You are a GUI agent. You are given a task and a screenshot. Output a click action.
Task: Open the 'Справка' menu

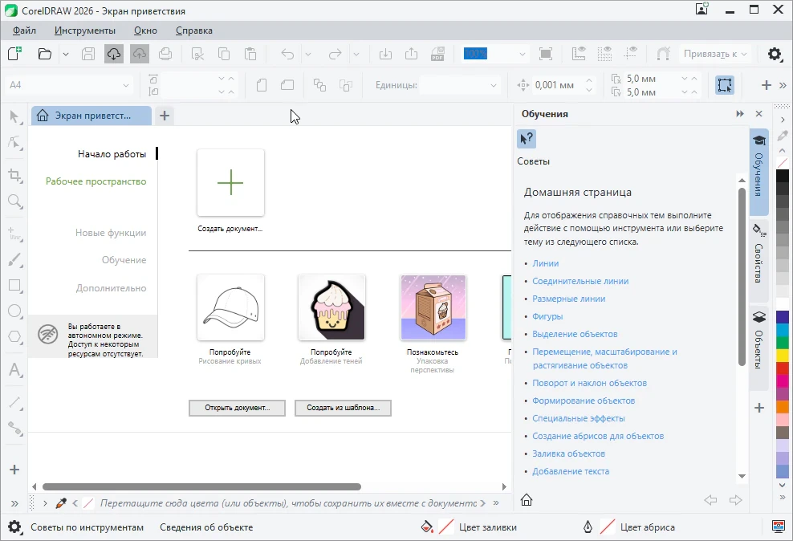(194, 31)
